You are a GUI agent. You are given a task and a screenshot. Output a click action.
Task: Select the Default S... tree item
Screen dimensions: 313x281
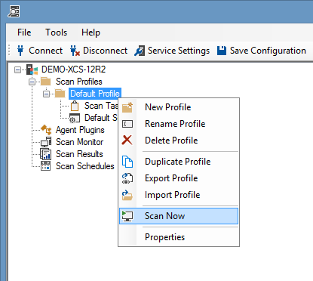pos(101,118)
